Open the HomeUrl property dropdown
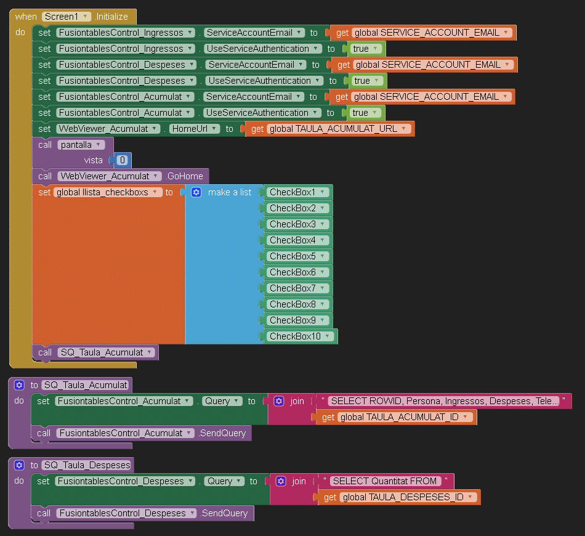This screenshot has width=585, height=536. (213, 129)
